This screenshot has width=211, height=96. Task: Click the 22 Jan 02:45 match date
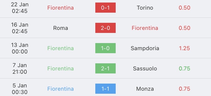[20, 8]
